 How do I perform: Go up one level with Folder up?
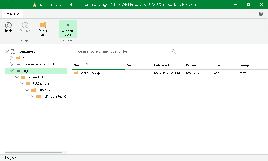pyautogui.click(x=43, y=29)
